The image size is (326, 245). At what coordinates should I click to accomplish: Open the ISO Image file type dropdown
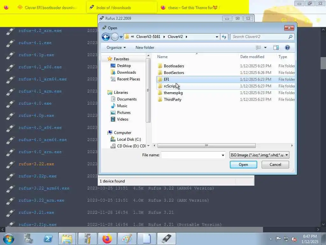[x=259, y=155]
